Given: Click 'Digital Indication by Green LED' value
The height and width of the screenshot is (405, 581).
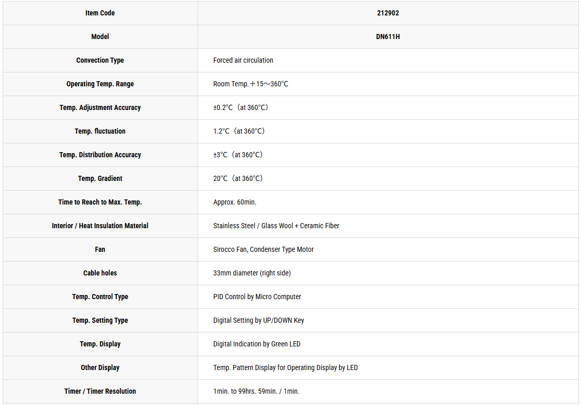Looking at the screenshot, I should 257,344.
